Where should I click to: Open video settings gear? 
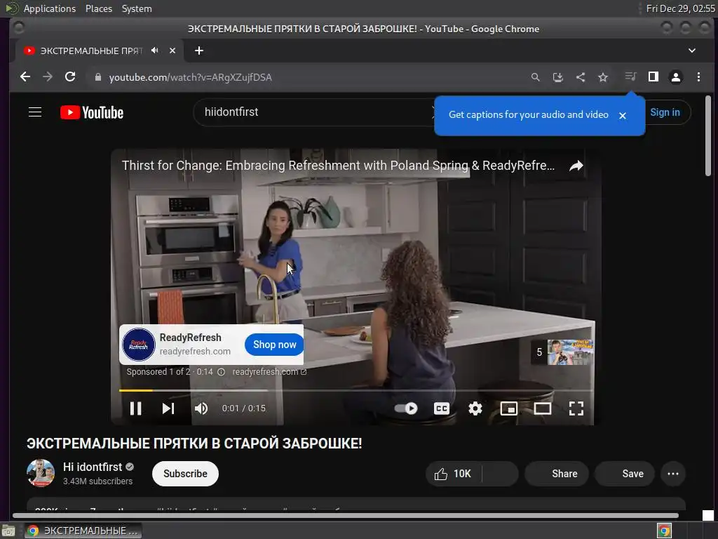475,408
